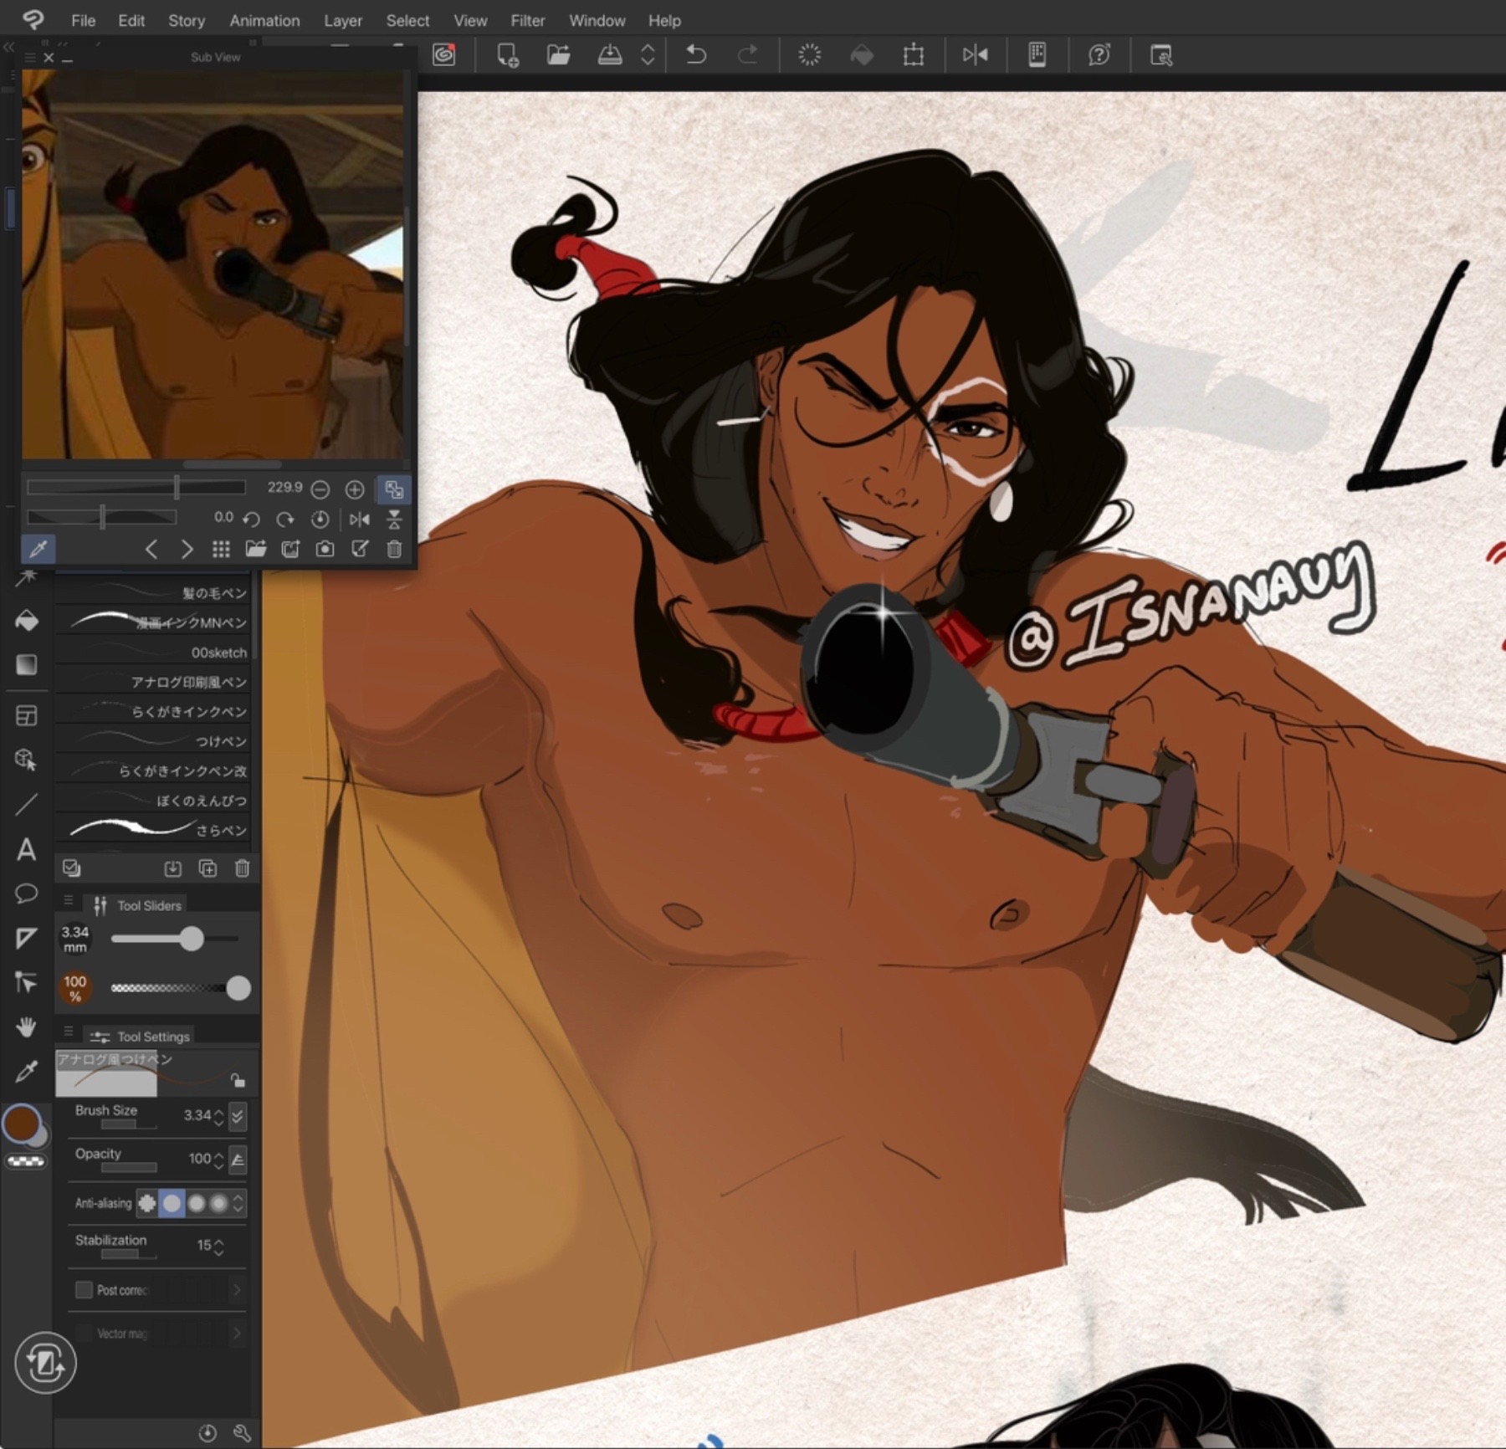The width and height of the screenshot is (1506, 1449).
Task: Select the つけペン brush
Action: 153,741
